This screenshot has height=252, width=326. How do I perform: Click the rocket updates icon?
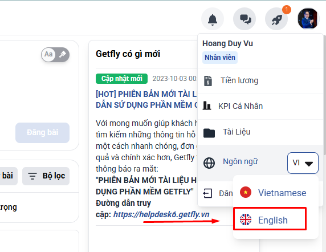pos(276,19)
